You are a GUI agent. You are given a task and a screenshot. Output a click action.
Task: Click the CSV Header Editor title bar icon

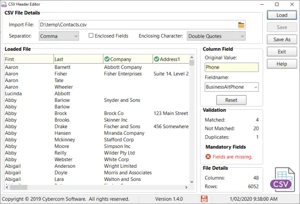click(4, 4)
